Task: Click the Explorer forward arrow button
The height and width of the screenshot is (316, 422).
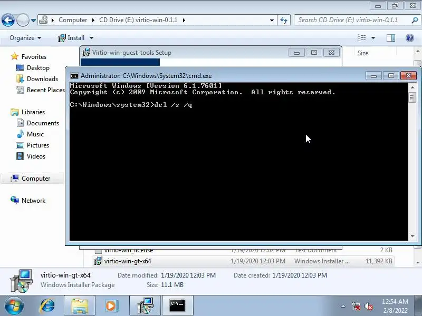Action: click(x=23, y=20)
